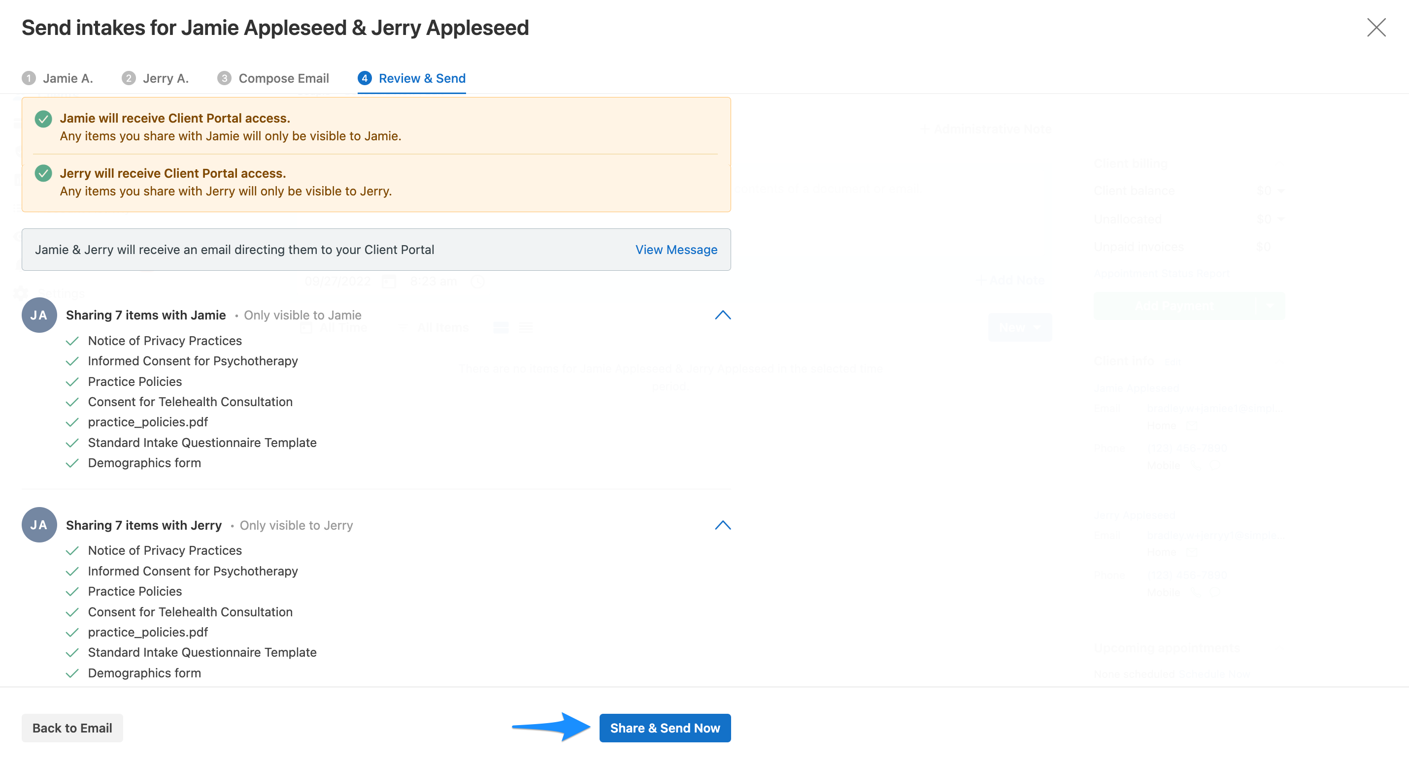Screen dimensions: 1409x764
Task: Go to the Jamie A. step tab
Action: [58, 78]
